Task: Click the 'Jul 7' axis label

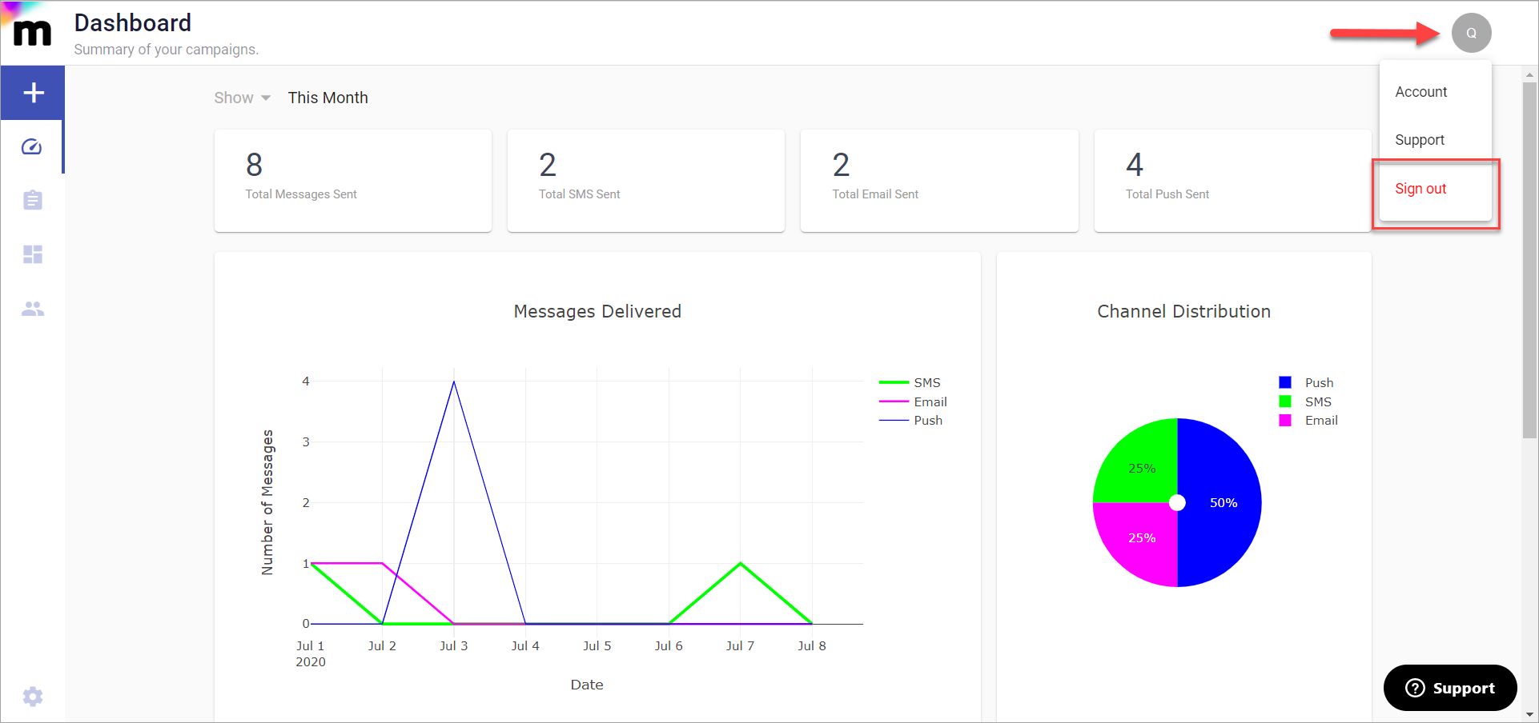Action: coord(741,645)
